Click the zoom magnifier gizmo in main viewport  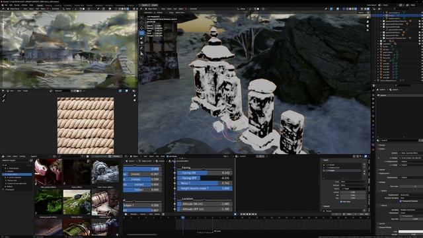pyautogui.click(x=367, y=17)
